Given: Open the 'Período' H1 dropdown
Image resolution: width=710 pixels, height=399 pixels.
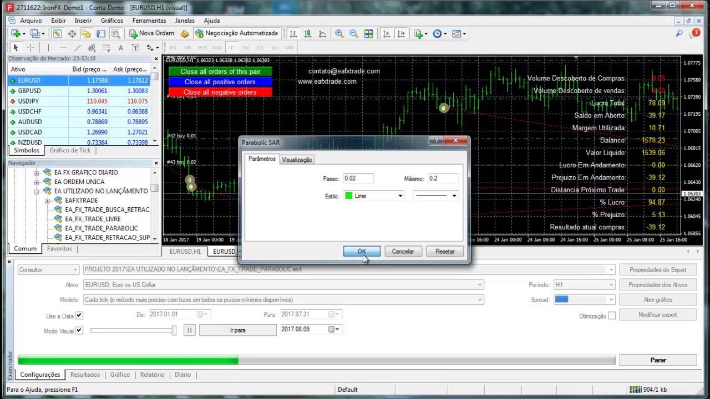Looking at the screenshot, I should point(585,285).
